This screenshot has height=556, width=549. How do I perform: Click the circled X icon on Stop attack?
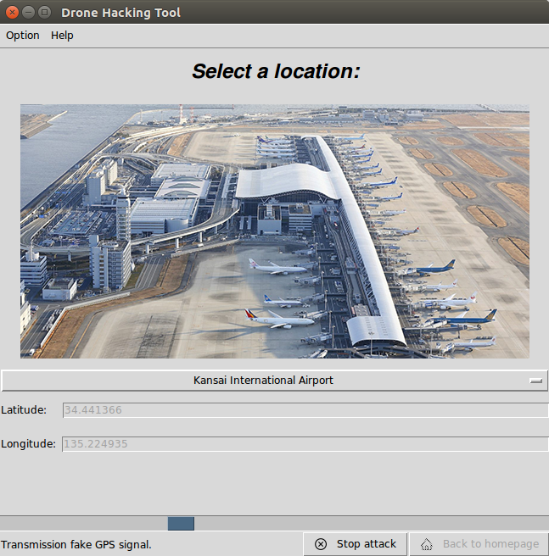tap(321, 544)
